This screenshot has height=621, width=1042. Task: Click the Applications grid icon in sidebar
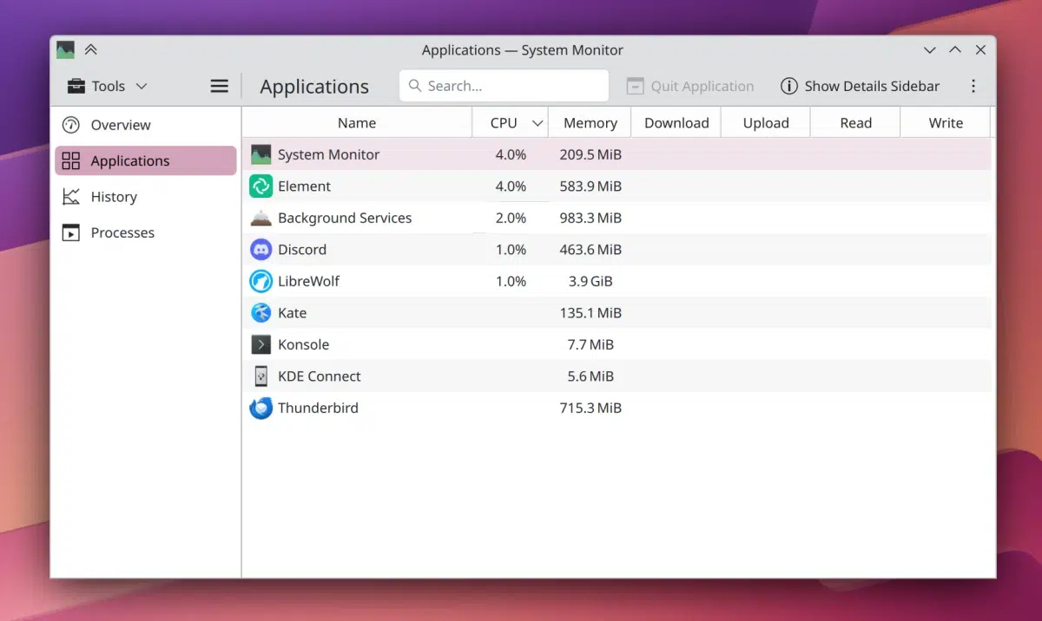click(x=70, y=160)
